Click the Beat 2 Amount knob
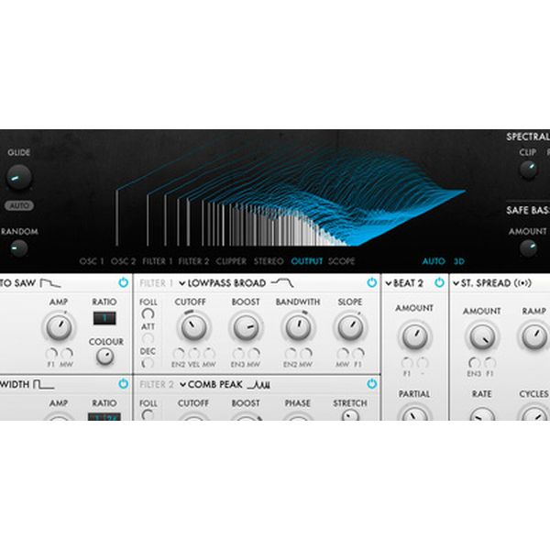This screenshot has height=550, width=550. 414,335
